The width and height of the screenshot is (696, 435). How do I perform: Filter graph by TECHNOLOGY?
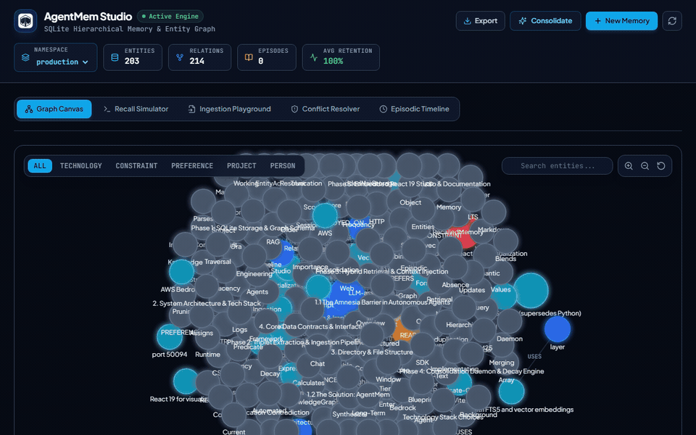81,166
